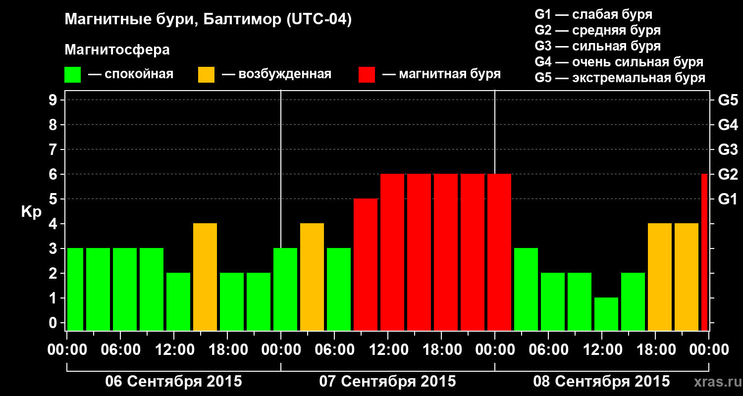Click the rightmost '00:00' time label

pos(709,350)
